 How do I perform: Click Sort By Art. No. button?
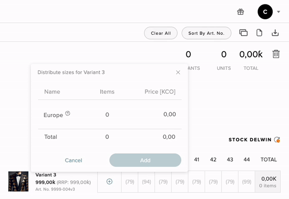point(206,33)
